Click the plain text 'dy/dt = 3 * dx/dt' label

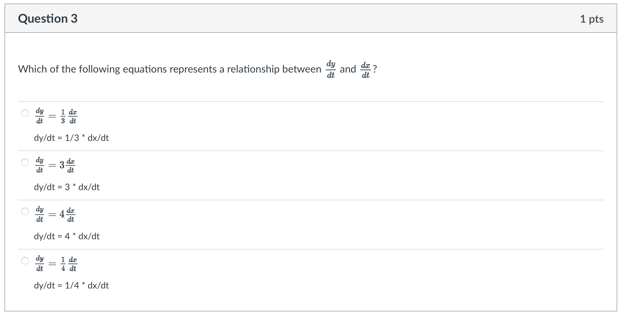[67, 187]
